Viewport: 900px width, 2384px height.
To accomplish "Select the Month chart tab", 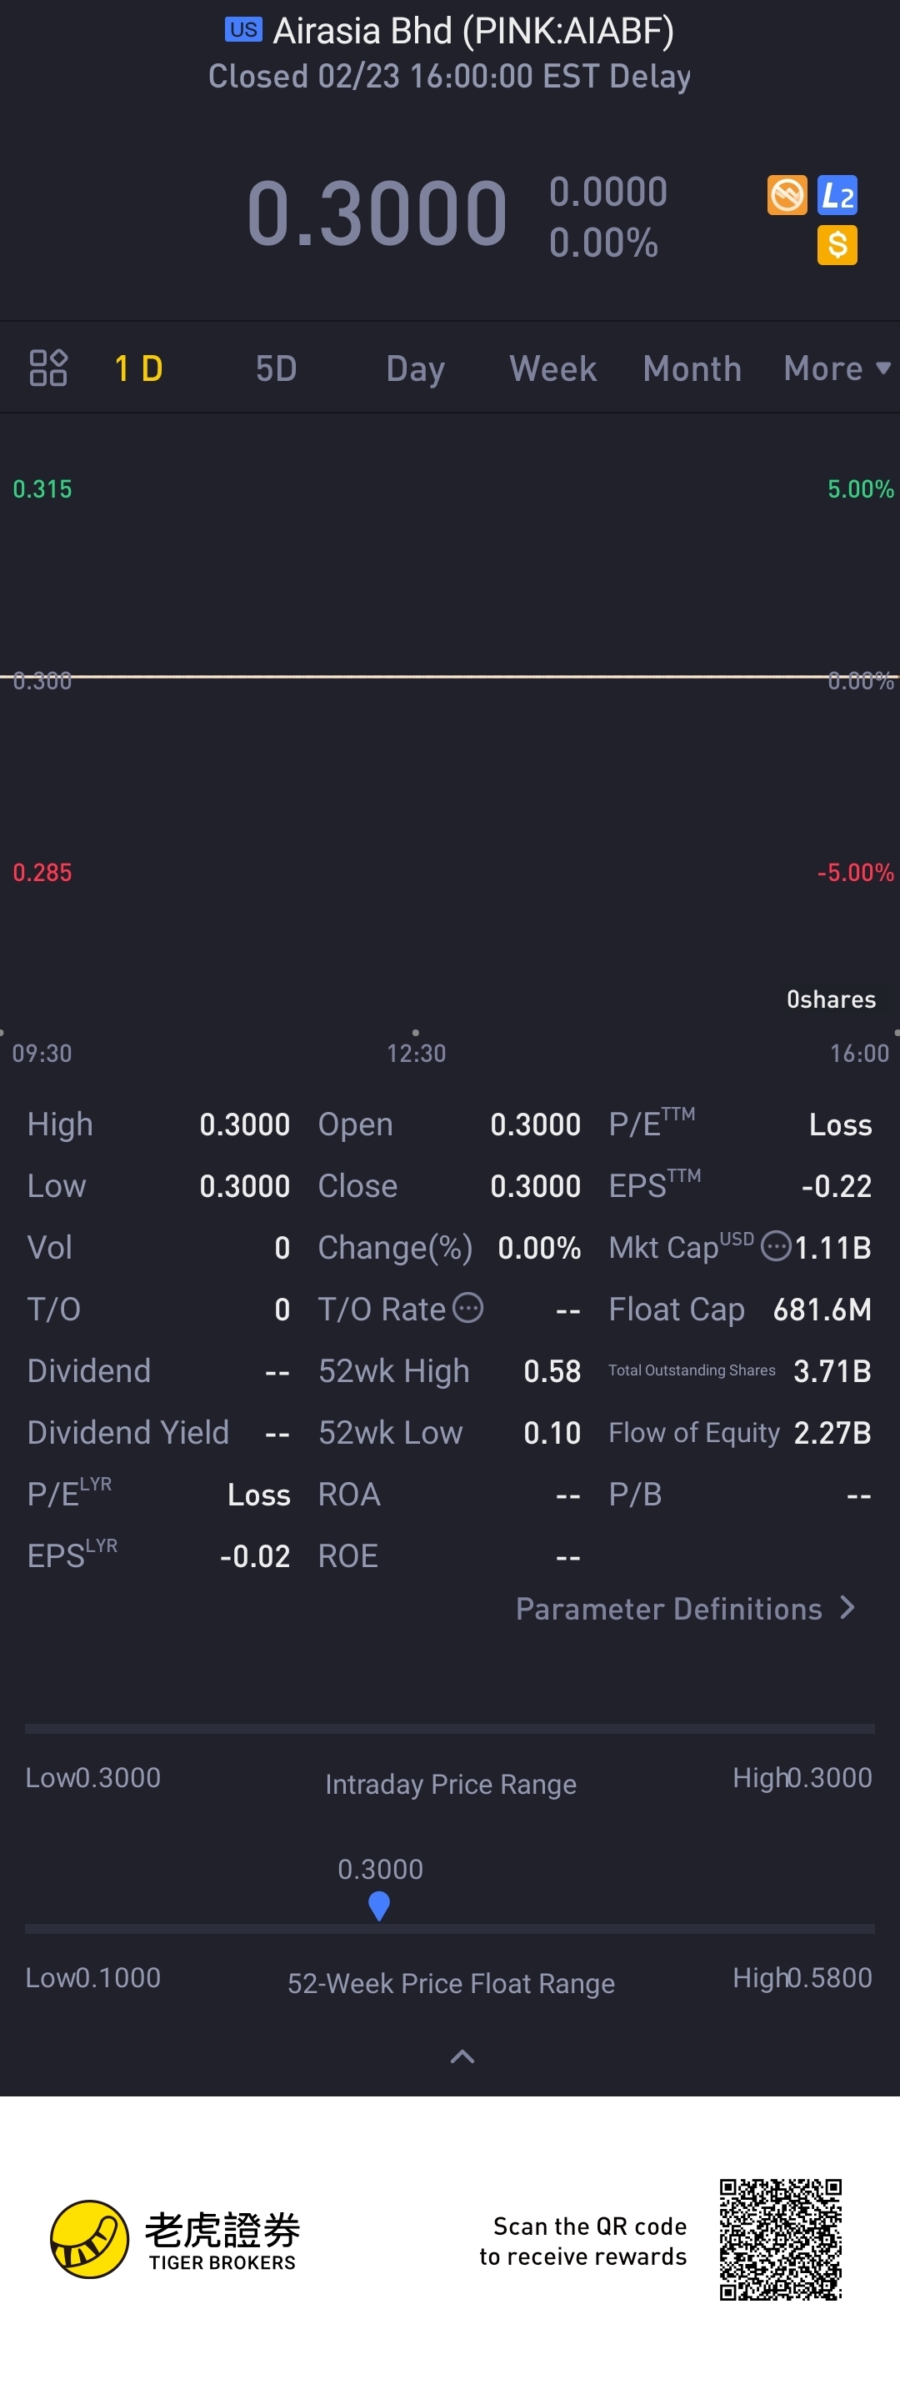I will tap(692, 368).
